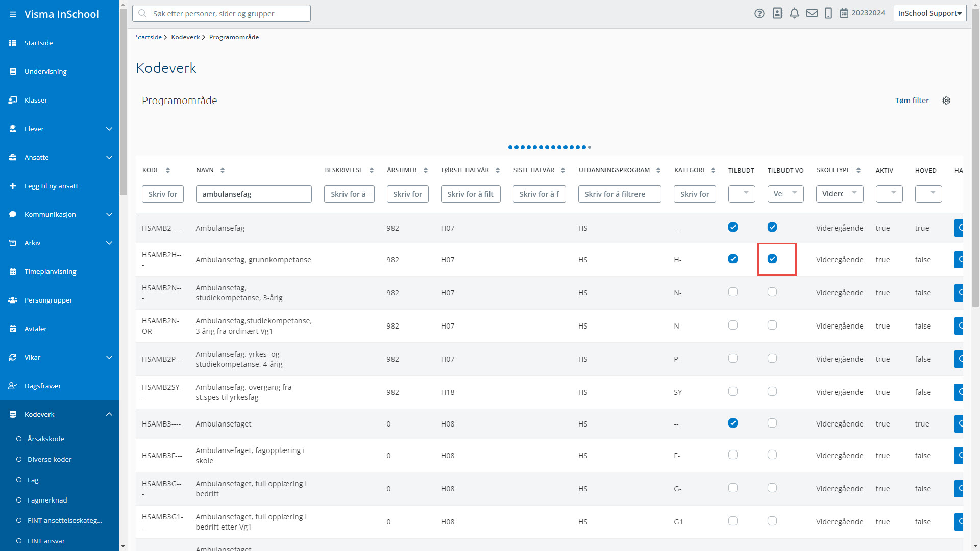Click the sidebar scrollbar down arrow

coord(123,546)
